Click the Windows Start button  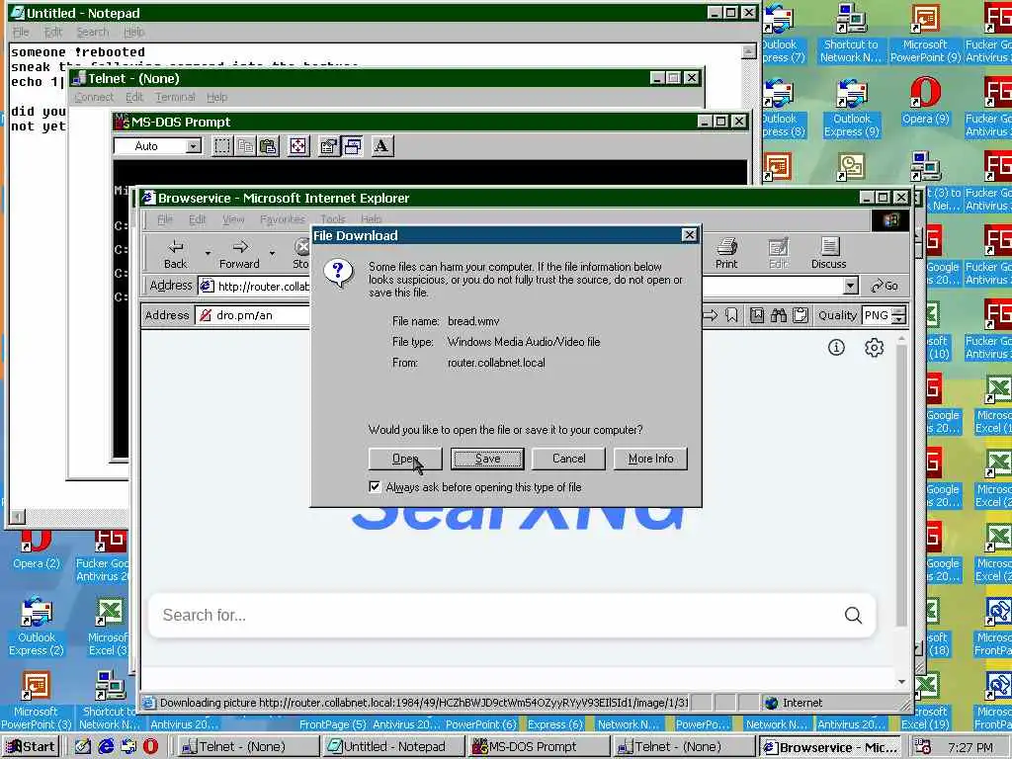[31, 747]
